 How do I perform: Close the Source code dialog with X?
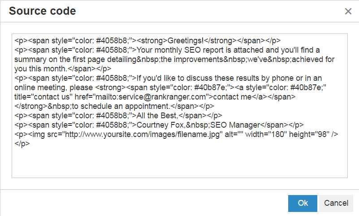pos(348,12)
